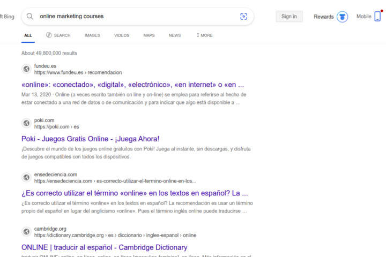Click the fundeu.es globe favicon

26,69
